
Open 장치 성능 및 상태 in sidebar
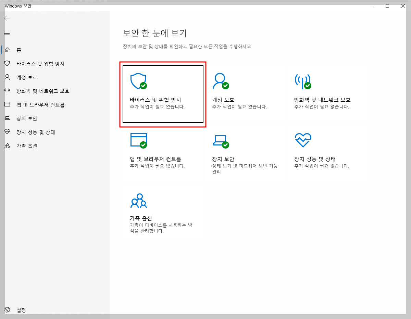pos(36,132)
